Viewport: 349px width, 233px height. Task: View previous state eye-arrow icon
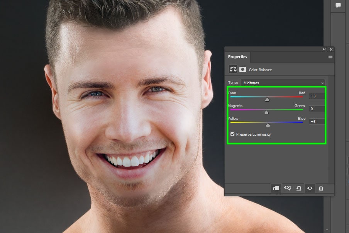288,188
